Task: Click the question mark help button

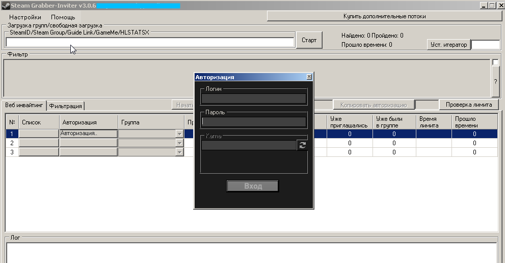Action: [495, 81]
